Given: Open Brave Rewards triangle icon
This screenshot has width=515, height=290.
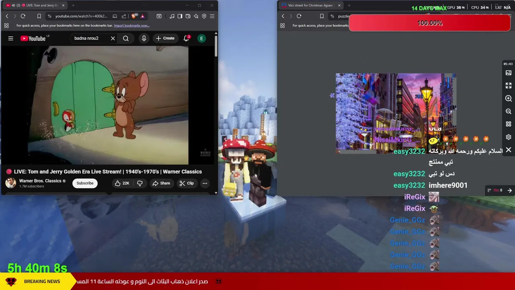Looking at the screenshot, I should tap(142, 16).
